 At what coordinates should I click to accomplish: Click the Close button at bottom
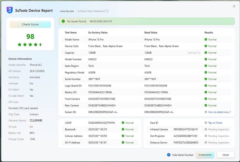(225, 155)
